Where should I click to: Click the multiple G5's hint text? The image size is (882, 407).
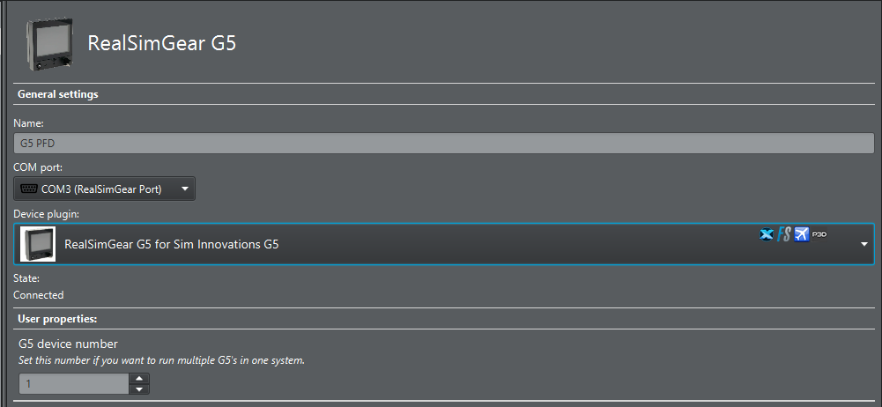coord(161,360)
